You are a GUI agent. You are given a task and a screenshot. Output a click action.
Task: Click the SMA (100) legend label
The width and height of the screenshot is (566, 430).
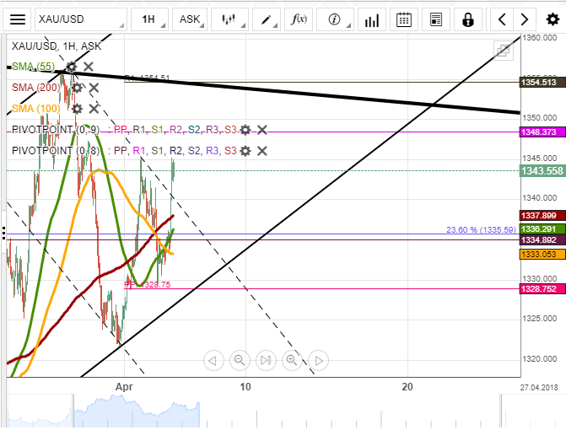(x=35, y=109)
